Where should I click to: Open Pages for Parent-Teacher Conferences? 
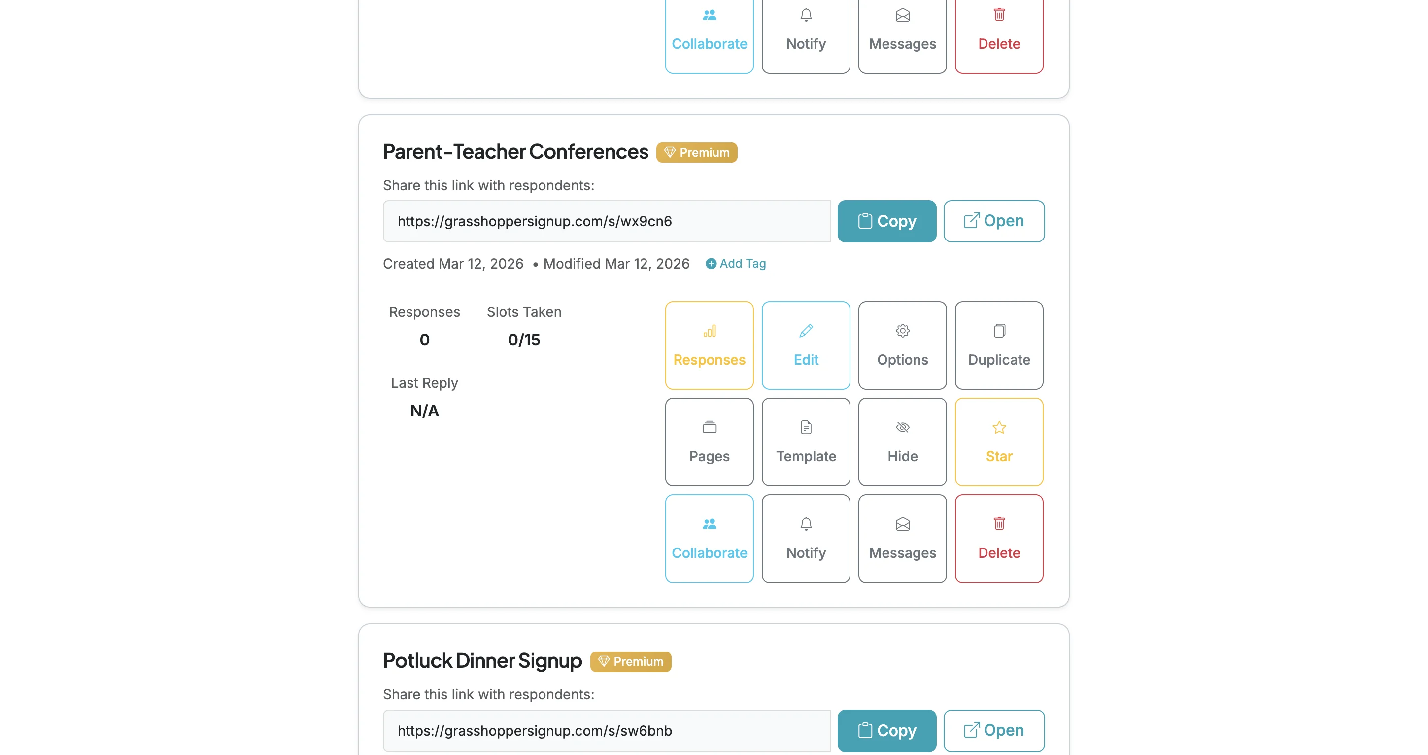(x=709, y=441)
